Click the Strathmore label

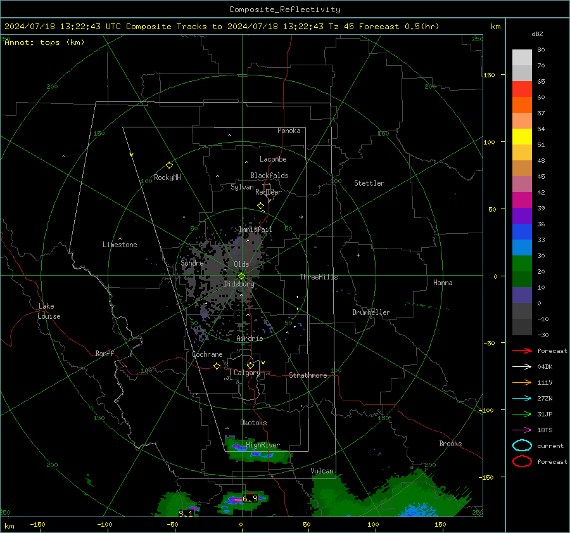tap(308, 375)
